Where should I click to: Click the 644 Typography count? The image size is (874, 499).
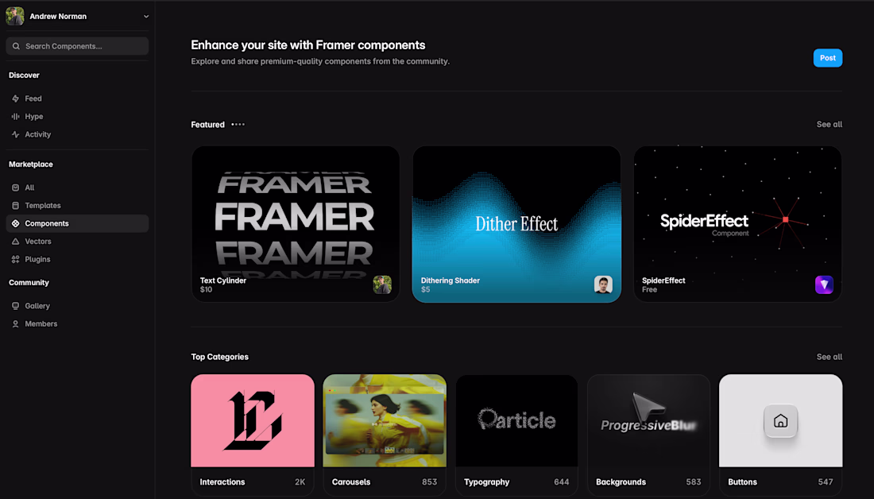(x=561, y=482)
